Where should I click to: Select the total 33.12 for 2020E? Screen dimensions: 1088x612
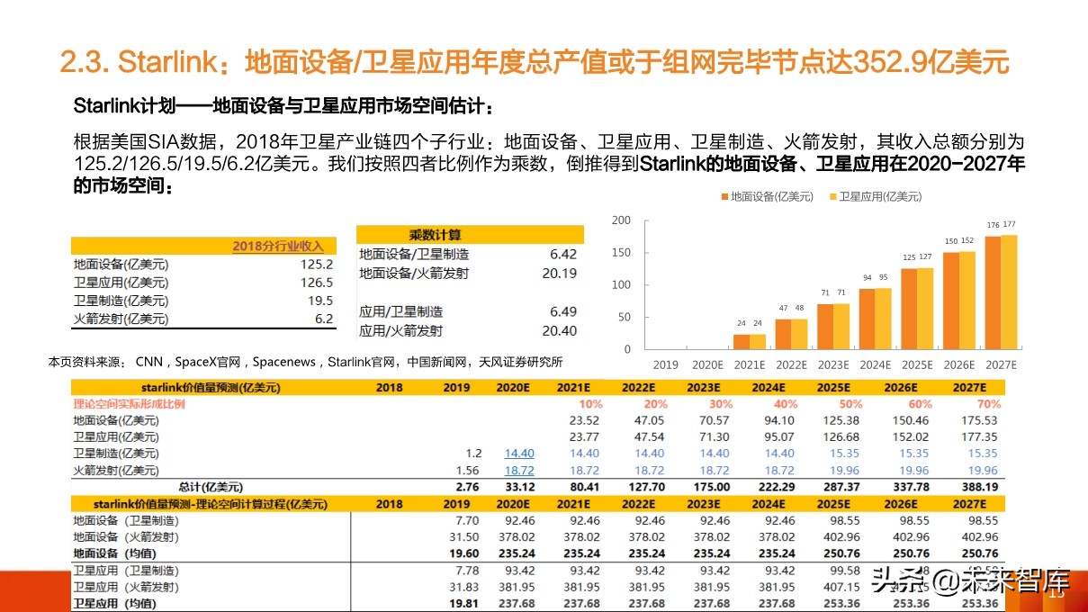point(519,486)
